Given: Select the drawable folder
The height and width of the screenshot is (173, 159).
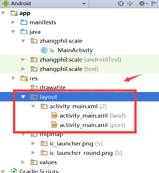Looking at the screenshot, I should [53, 87].
